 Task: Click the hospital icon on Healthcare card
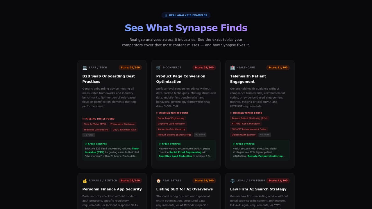click(x=233, y=68)
